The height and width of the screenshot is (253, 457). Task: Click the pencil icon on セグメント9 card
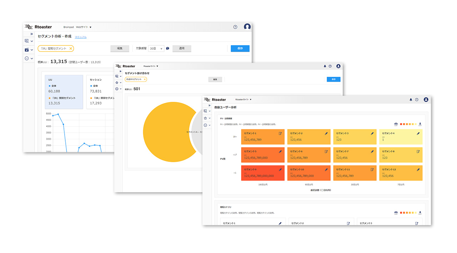[x=280, y=170]
